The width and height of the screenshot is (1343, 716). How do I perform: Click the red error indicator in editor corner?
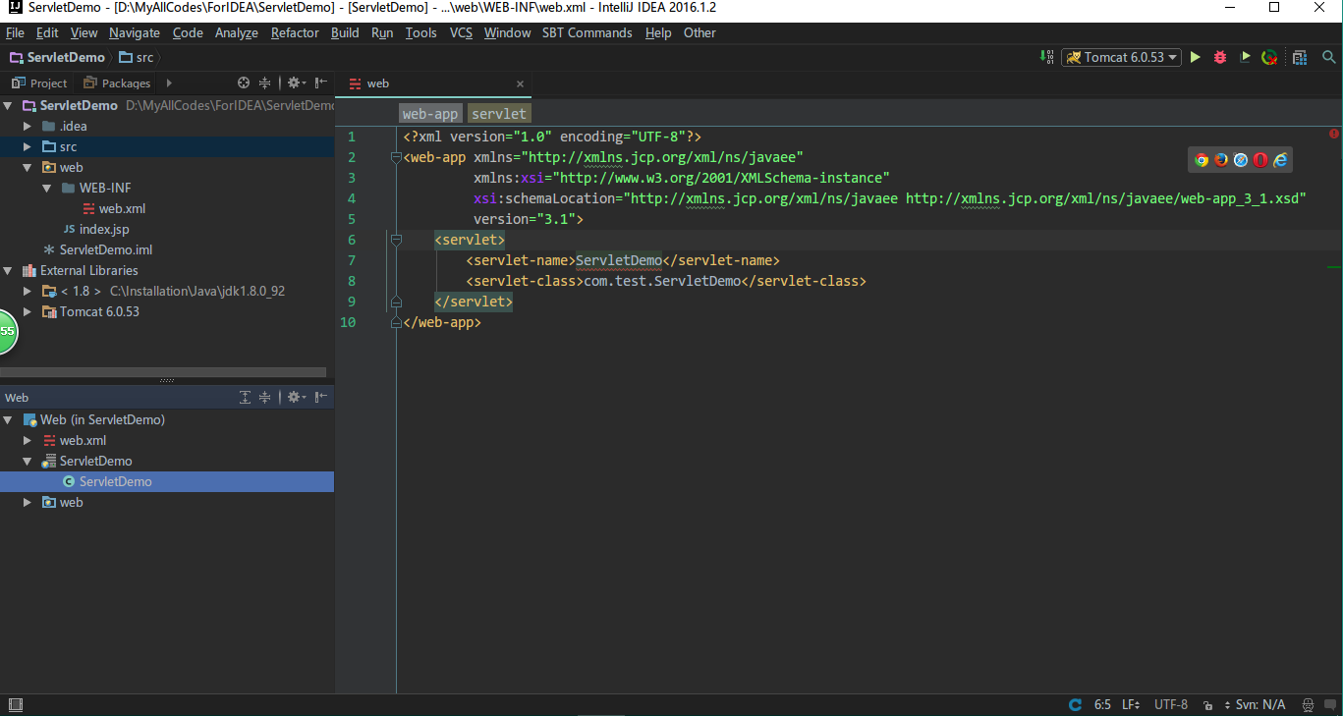point(1334,134)
